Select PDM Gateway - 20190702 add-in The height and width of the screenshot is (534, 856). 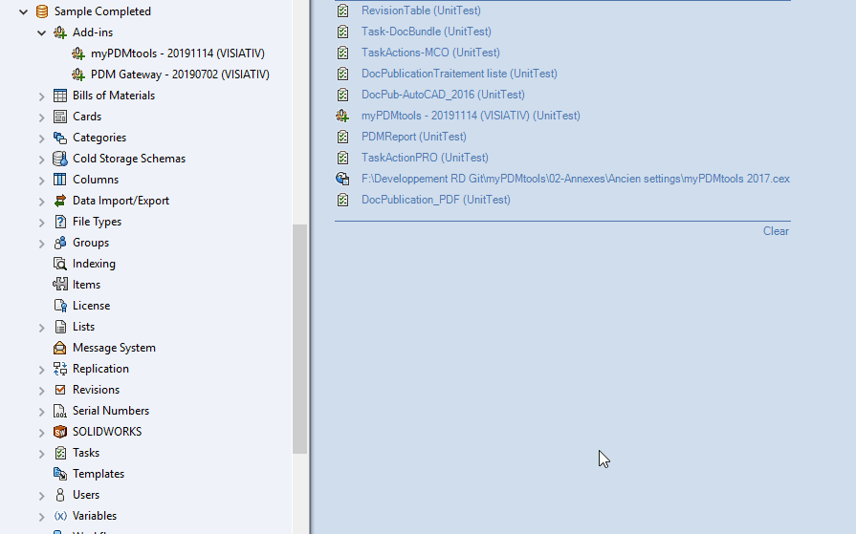click(x=180, y=75)
